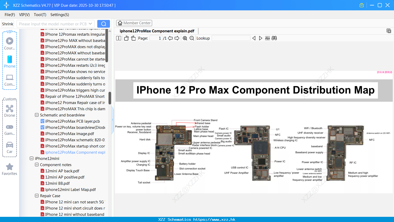Viewport: 394px width, 222px height.
Task: Collapse the Schematic and boardview folder
Action: pos(37,115)
